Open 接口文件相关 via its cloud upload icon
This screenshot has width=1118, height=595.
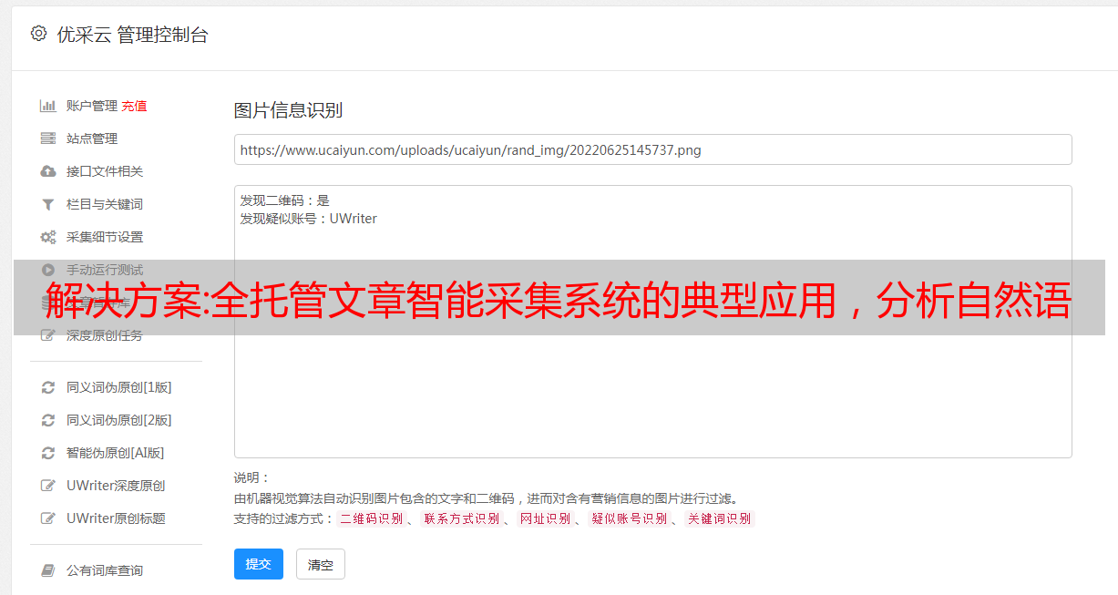click(48, 171)
